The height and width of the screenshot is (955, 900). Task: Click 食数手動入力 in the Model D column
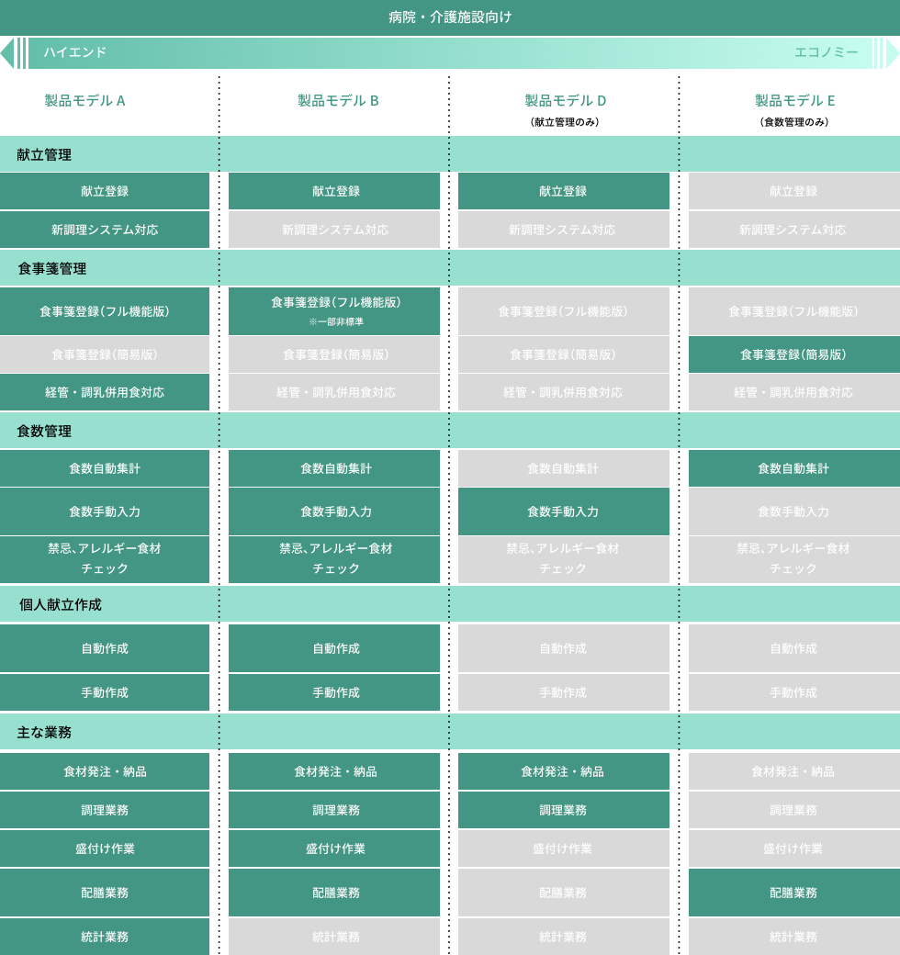563,511
